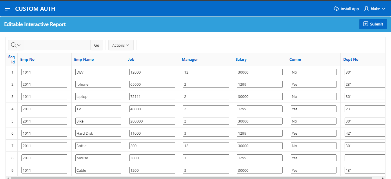
Task: Edit Emp Name field containing Cable
Action: click(x=98, y=170)
